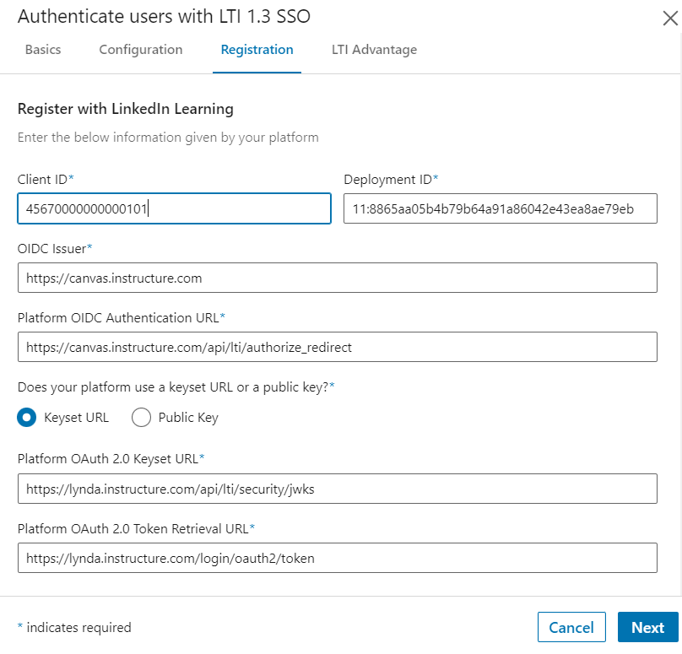Switch to the Basics tab
682x654 pixels.
[x=43, y=50]
